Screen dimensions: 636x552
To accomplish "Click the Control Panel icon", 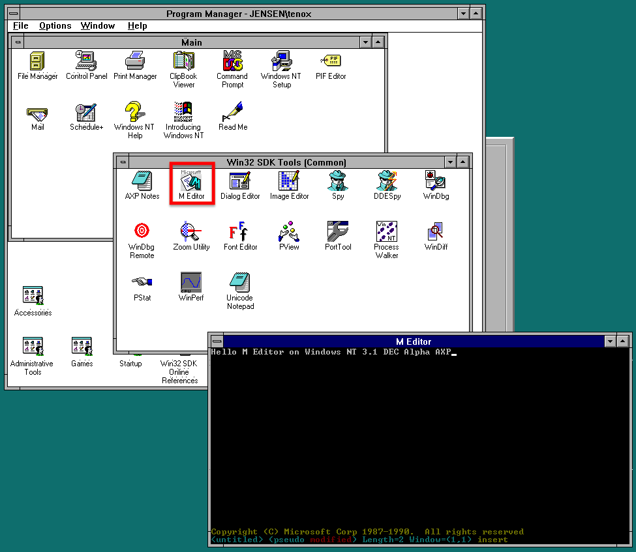I will [x=86, y=62].
